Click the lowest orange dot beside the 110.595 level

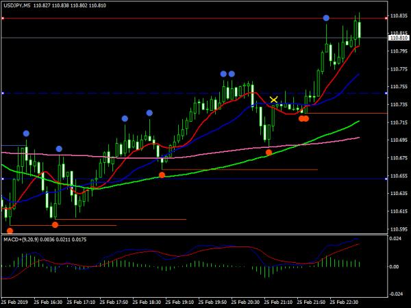[x=10, y=231]
